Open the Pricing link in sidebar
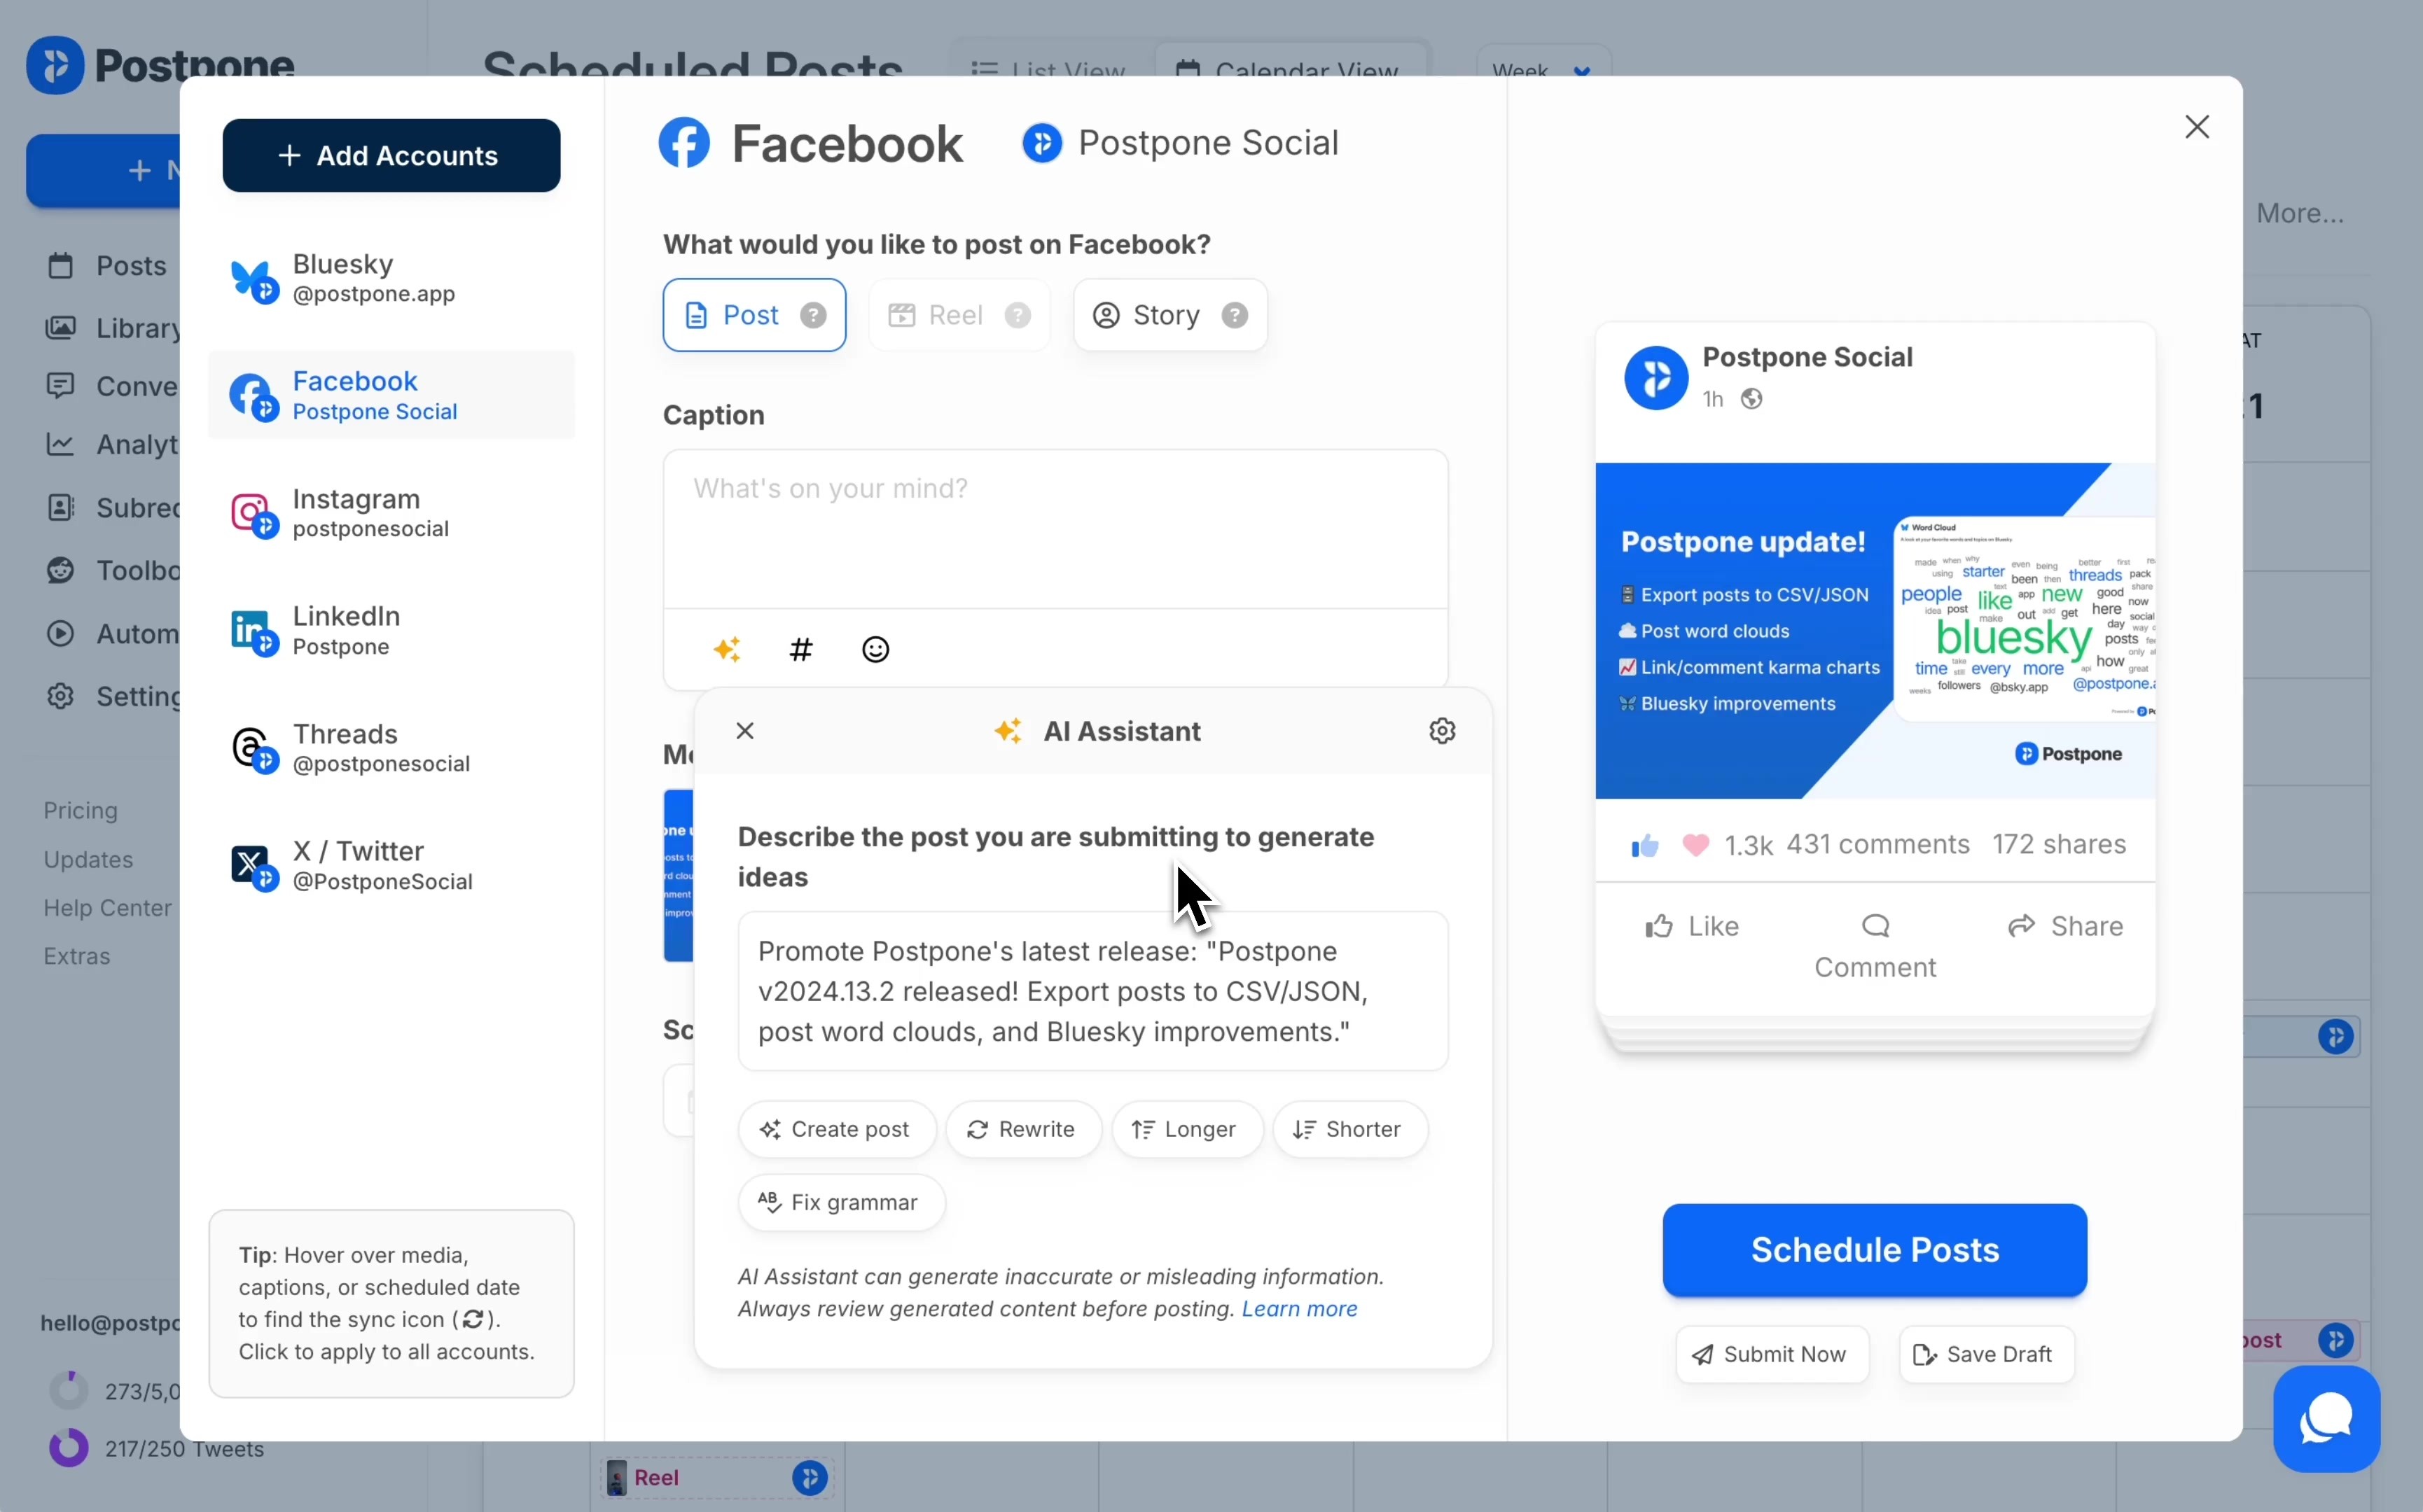2423x1512 pixels. coord(80,811)
